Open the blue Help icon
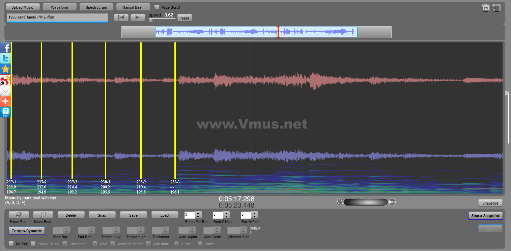Screen dimensions: 511x251 click(5, 112)
